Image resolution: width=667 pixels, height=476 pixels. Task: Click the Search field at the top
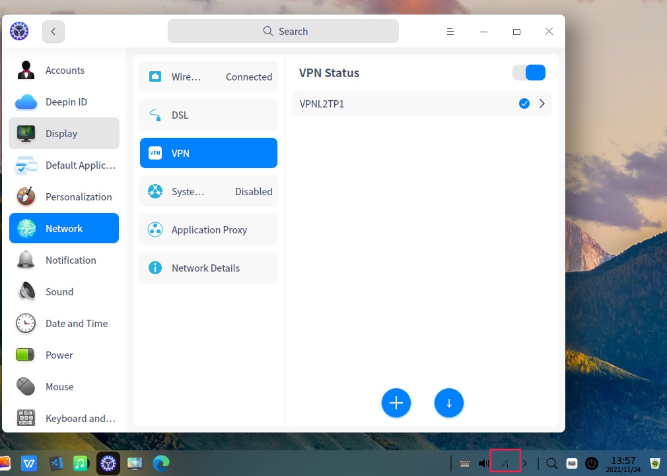pyautogui.click(x=283, y=31)
